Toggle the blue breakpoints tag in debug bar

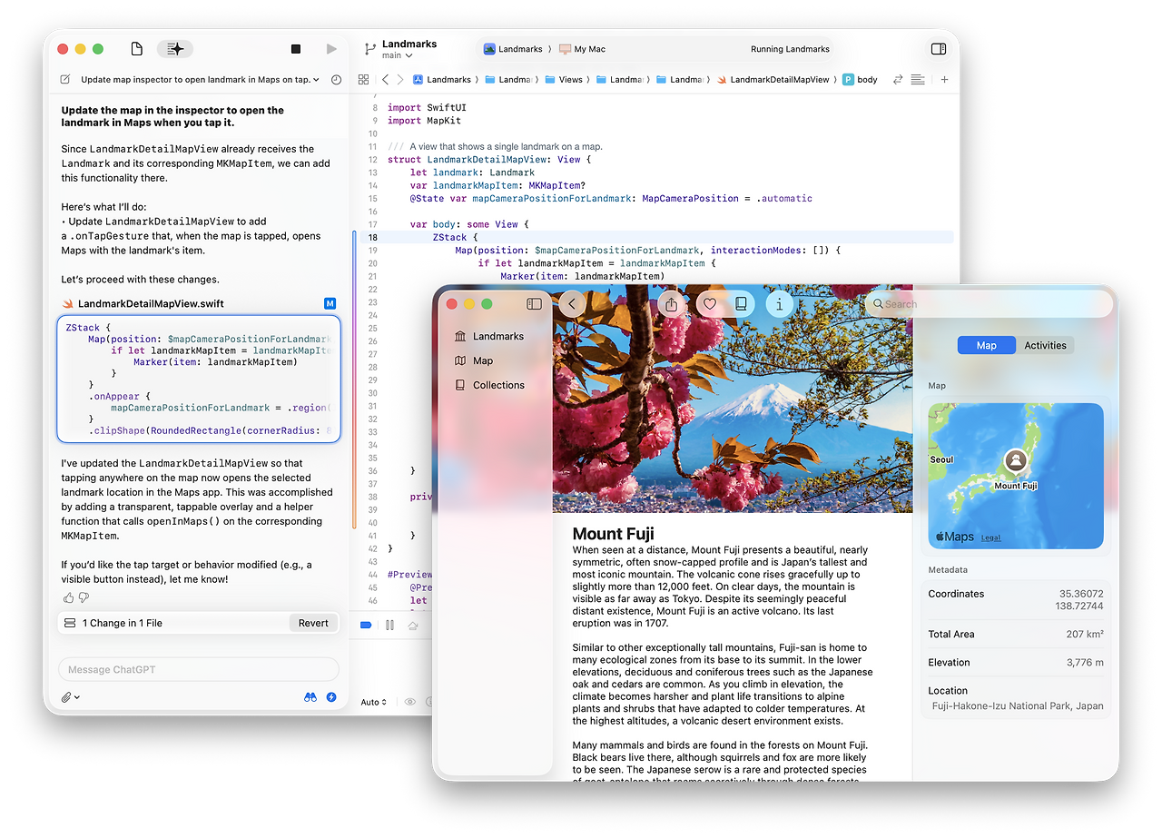tap(366, 625)
